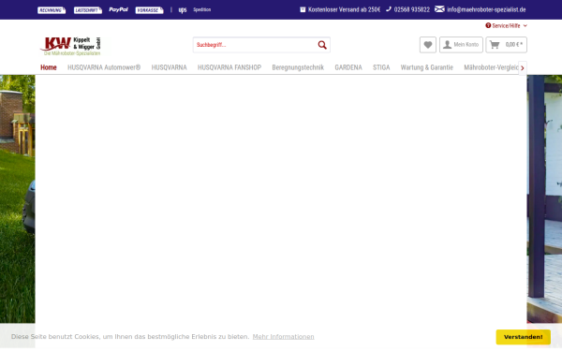Open the HUSQVARNA category

click(170, 67)
